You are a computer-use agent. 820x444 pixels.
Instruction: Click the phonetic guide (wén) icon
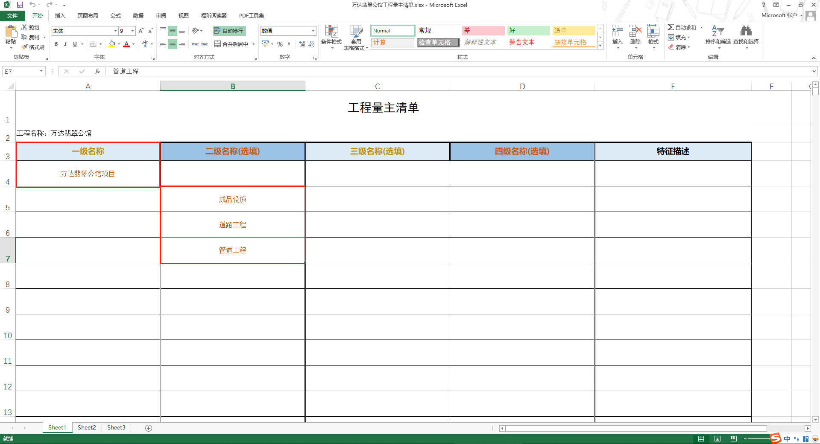tap(145, 44)
